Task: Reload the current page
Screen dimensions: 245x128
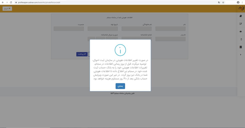Action: [x=11, y=2]
